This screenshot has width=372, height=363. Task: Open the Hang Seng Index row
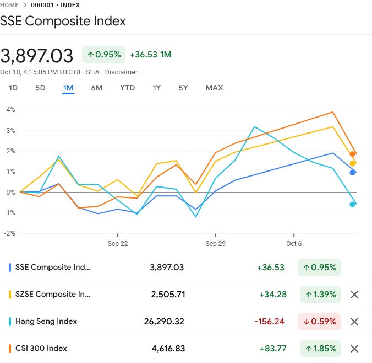point(184,322)
